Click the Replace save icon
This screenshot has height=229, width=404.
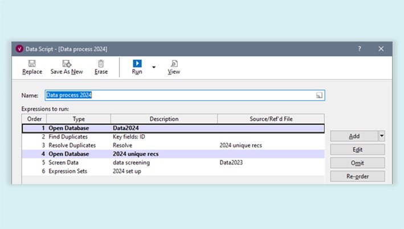[x=32, y=64]
